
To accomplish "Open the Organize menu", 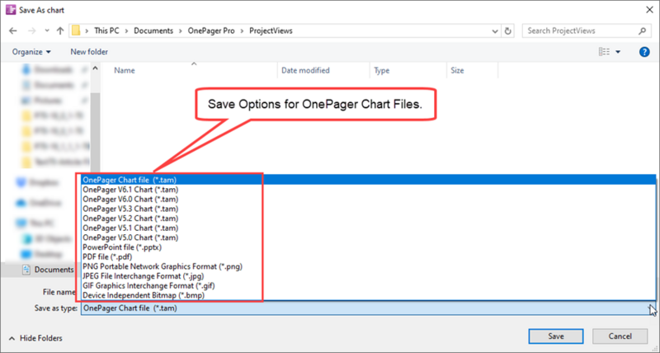I will pyautogui.click(x=31, y=52).
